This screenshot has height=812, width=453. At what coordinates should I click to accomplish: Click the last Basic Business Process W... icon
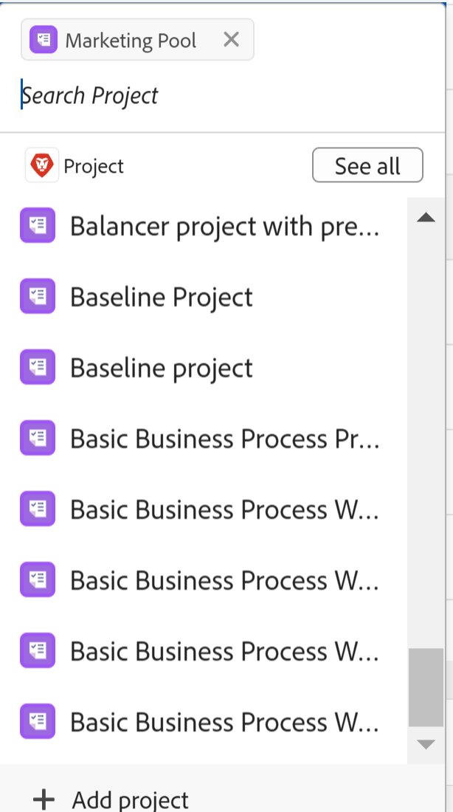click(38, 721)
